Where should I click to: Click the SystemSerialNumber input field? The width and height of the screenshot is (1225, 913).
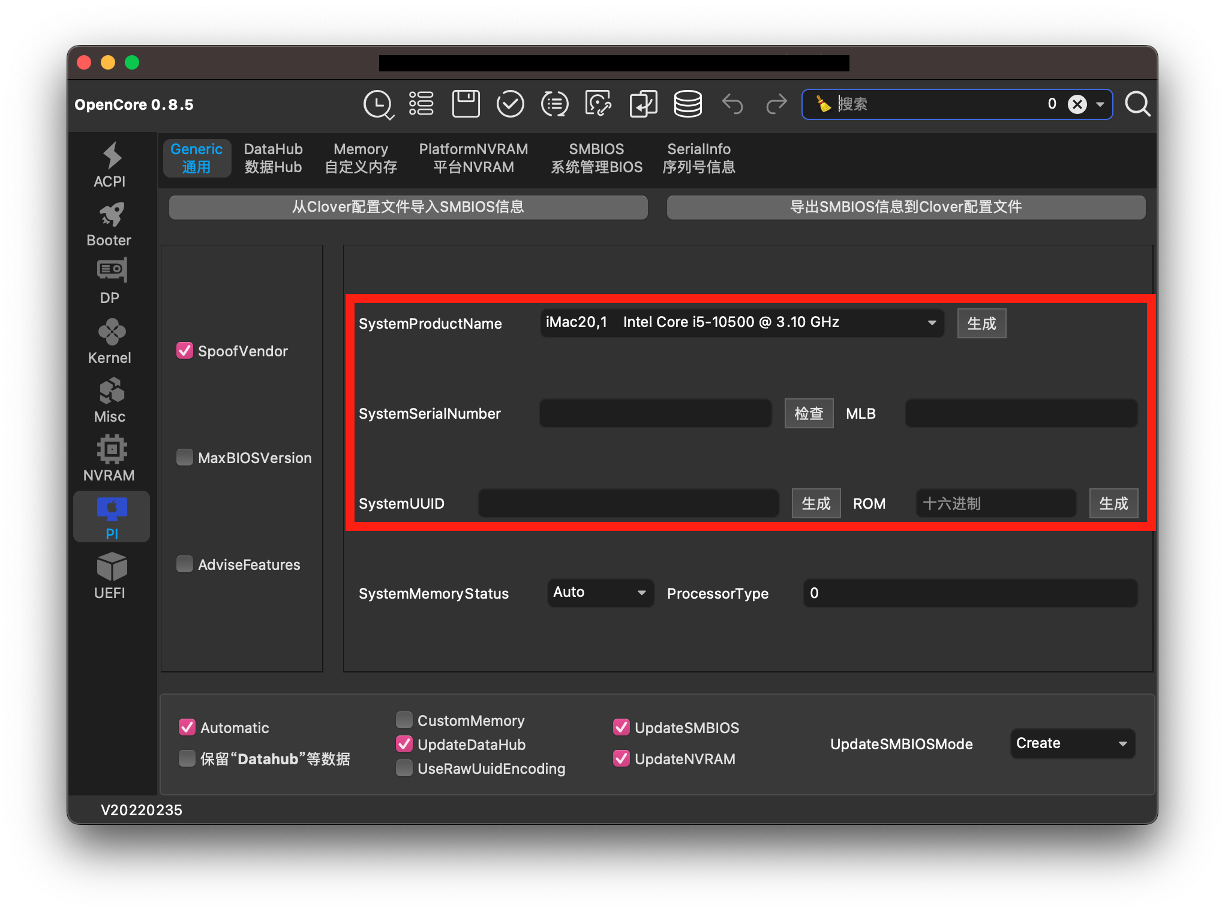[x=655, y=413]
